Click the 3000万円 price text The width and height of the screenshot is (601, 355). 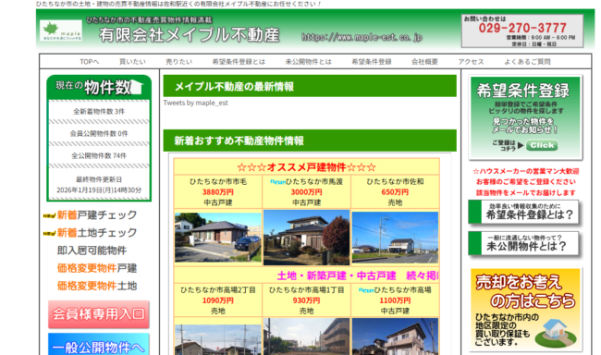[306, 192]
